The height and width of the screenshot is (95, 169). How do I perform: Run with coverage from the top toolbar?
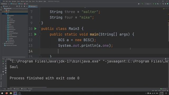(158, 4)
